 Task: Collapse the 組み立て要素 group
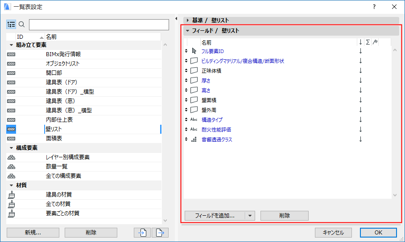click(x=11, y=45)
